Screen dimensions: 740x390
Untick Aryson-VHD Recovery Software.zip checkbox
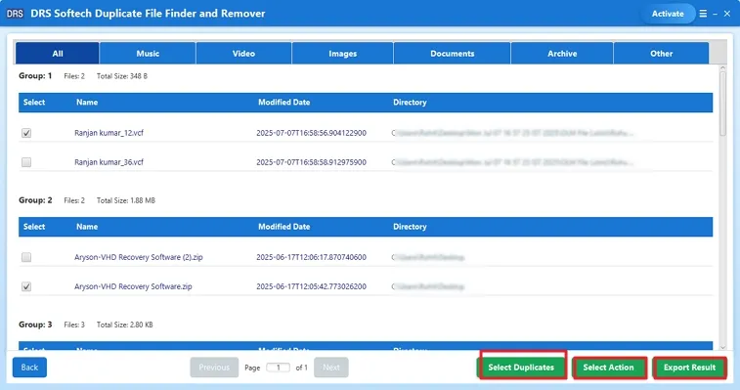26,286
